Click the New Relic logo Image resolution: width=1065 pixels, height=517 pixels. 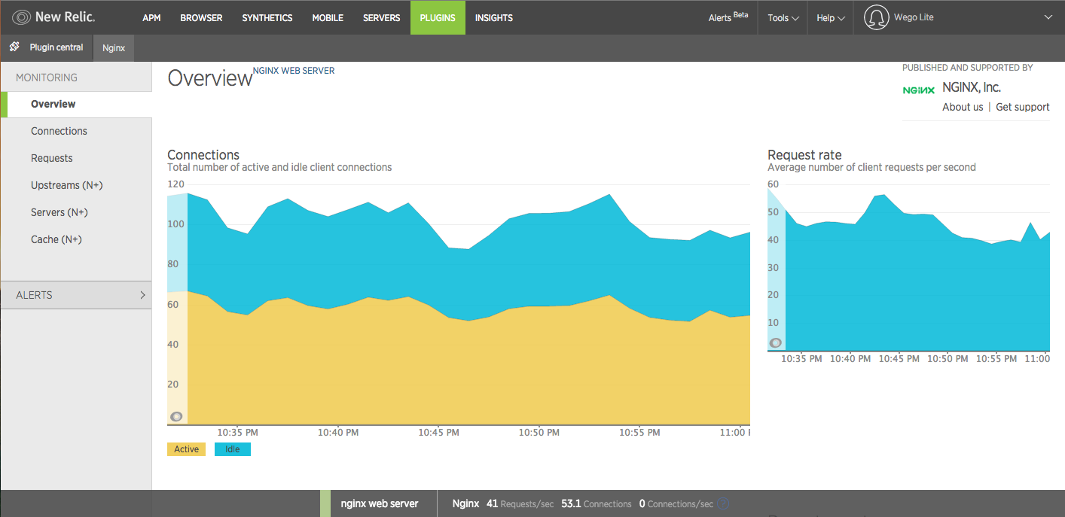[x=54, y=17]
